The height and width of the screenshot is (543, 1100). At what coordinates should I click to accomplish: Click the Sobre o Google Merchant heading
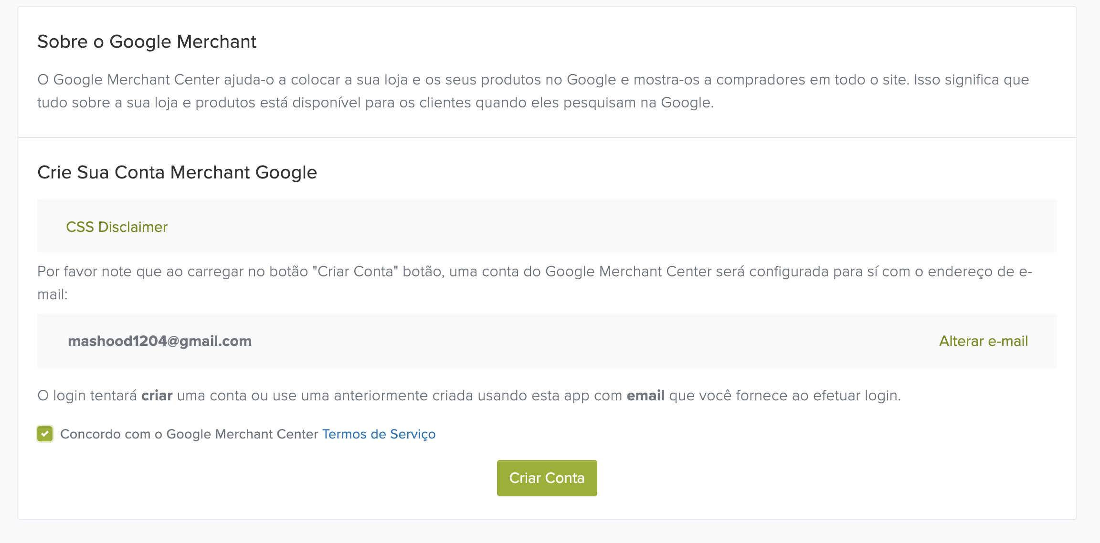click(147, 42)
